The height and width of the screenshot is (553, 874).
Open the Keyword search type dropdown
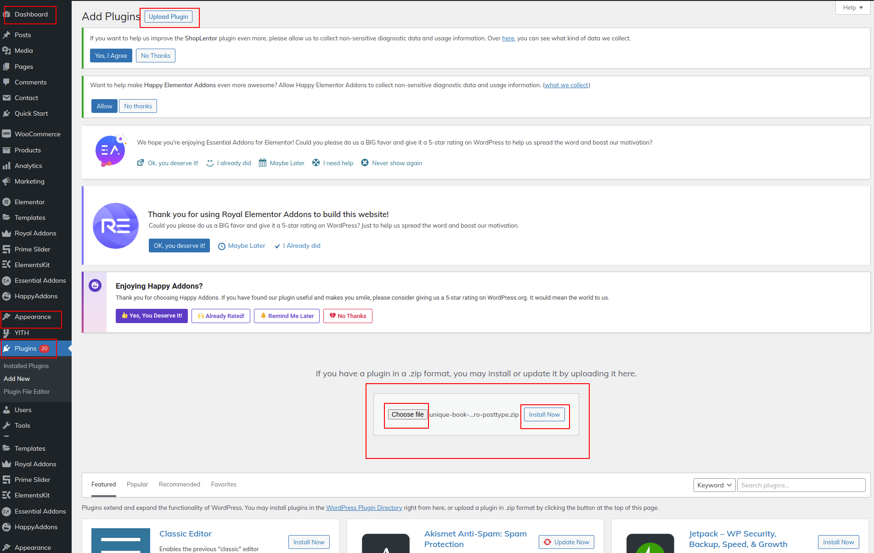[714, 485]
